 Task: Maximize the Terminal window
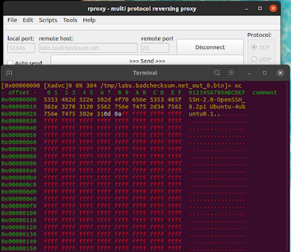(x=265, y=73)
